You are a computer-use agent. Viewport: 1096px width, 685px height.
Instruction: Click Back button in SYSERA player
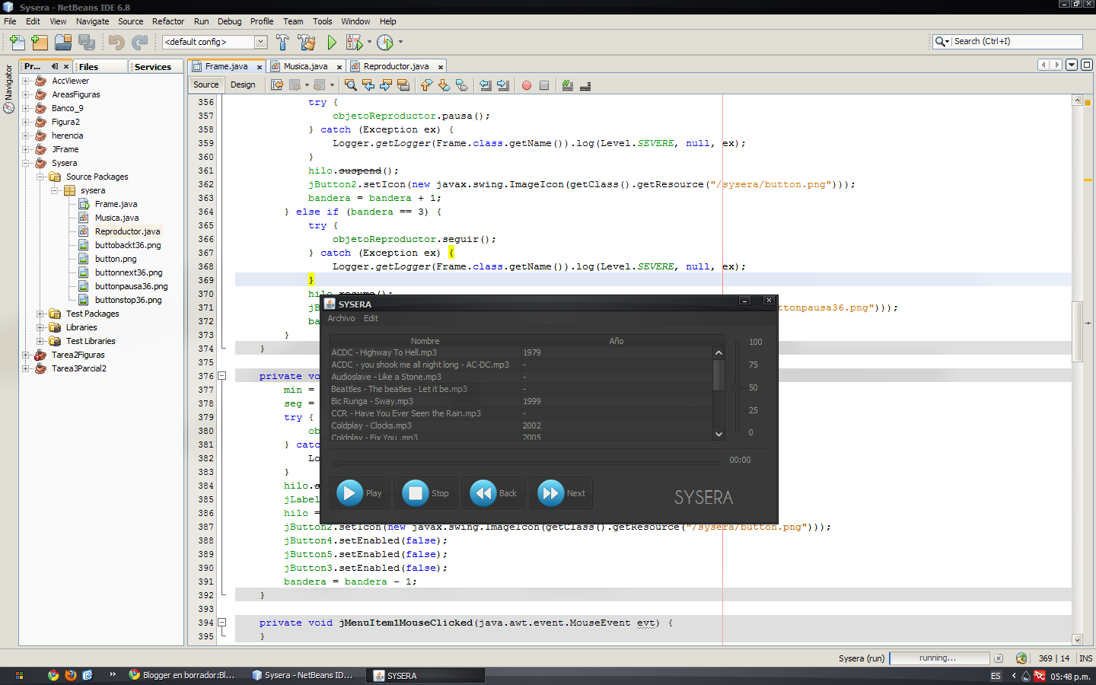click(494, 493)
